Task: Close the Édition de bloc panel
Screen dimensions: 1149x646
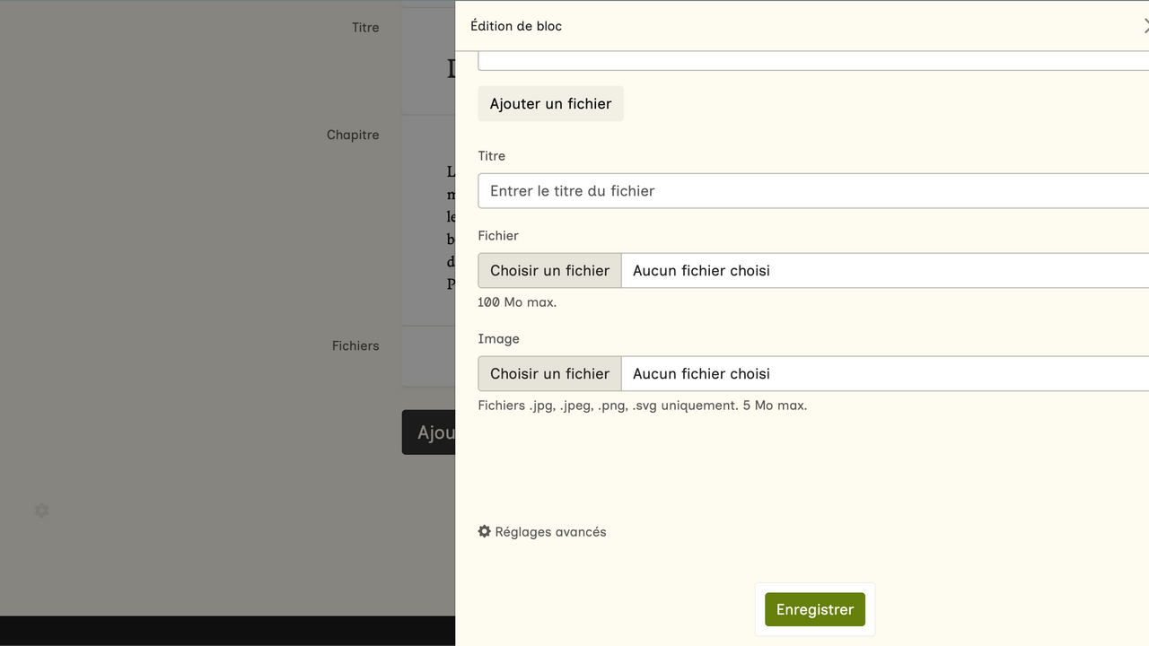Action: (1145, 26)
